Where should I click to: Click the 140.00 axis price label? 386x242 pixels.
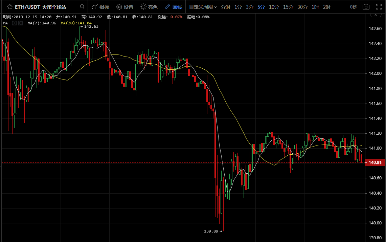coord(375,223)
